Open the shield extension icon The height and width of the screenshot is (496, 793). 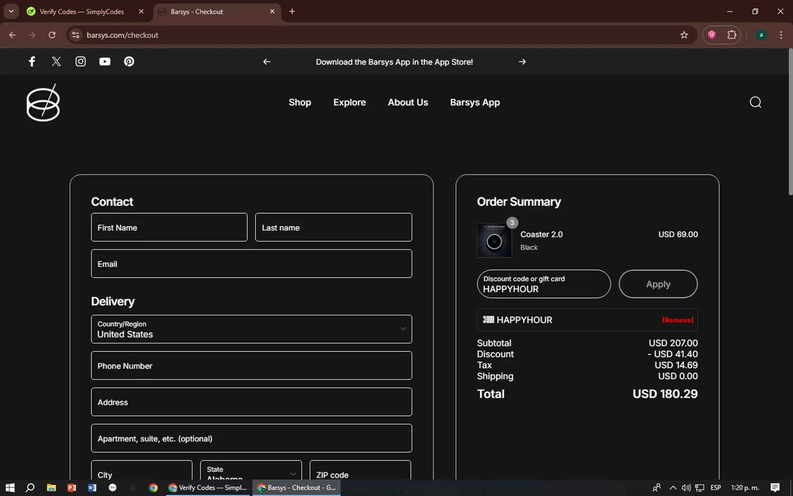click(x=712, y=35)
